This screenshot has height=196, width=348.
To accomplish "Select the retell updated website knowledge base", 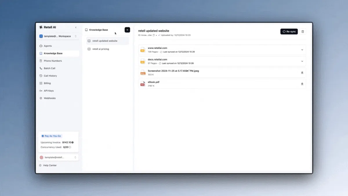I will (x=107, y=41).
